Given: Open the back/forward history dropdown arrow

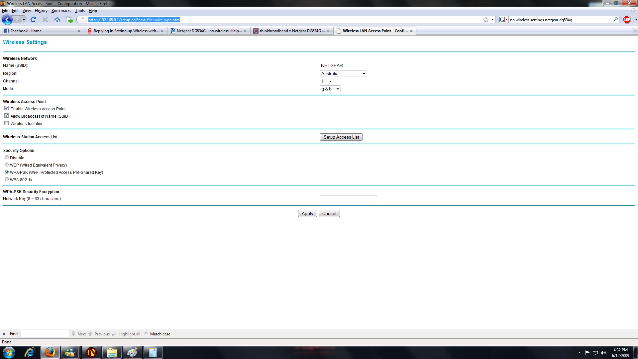Looking at the screenshot, I should 24,20.
